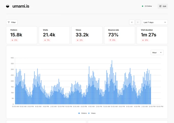Click the Visitors 15.8k metric value
174x123 pixels.
point(16,35)
